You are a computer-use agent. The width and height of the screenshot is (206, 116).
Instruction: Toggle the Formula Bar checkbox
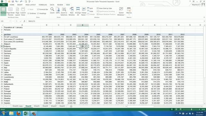(43, 9)
